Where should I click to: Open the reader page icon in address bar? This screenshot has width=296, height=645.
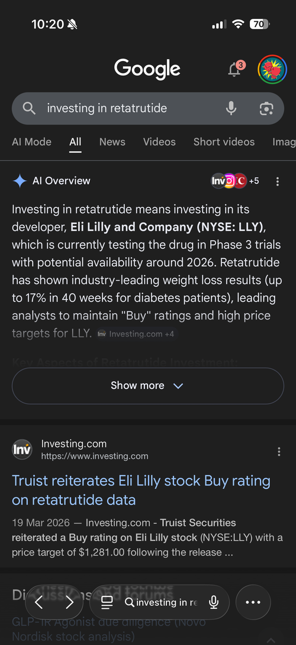[107, 602]
